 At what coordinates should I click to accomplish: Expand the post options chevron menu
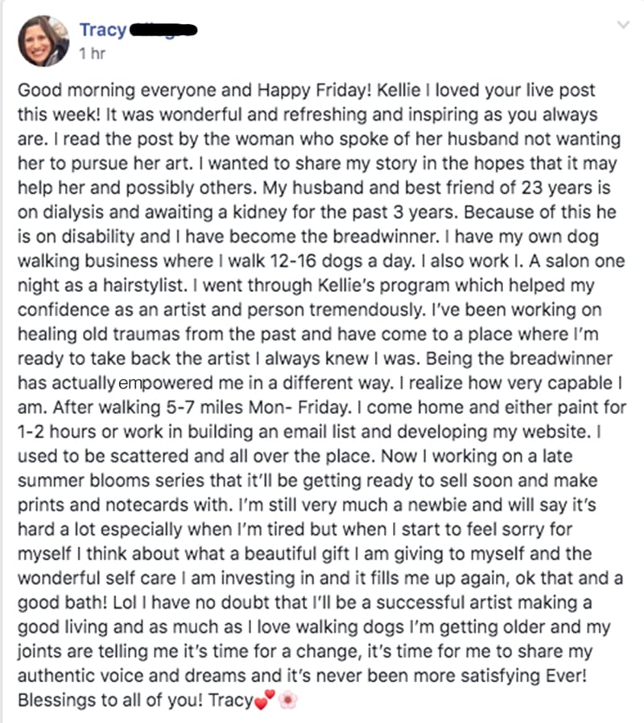623,24
